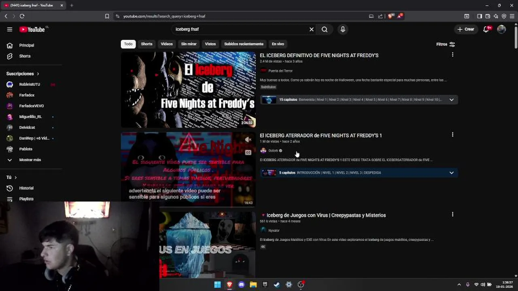Open Historial in the sidebar
Image resolution: width=518 pixels, height=291 pixels.
pos(26,188)
